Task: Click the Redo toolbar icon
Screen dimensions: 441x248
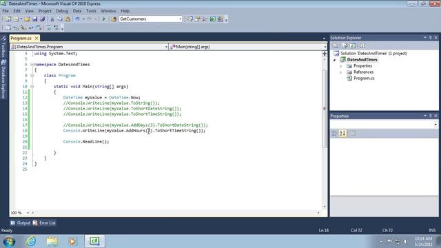Action: [90, 19]
